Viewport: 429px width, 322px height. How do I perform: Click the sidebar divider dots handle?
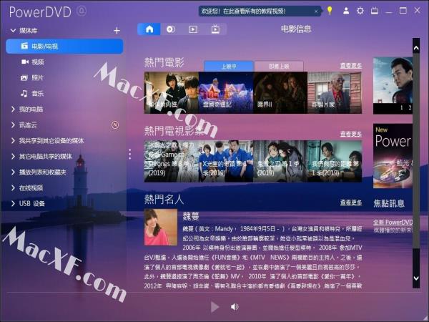click(130, 154)
